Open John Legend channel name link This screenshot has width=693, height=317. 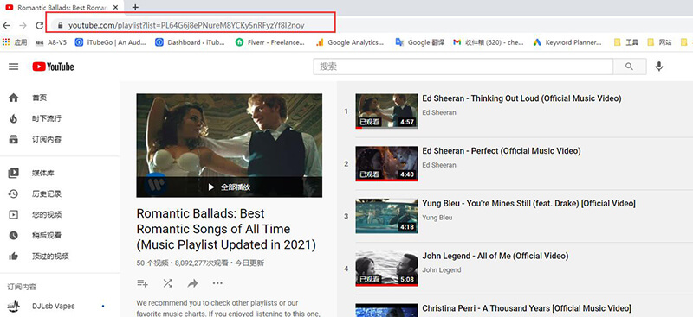(x=442, y=269)
